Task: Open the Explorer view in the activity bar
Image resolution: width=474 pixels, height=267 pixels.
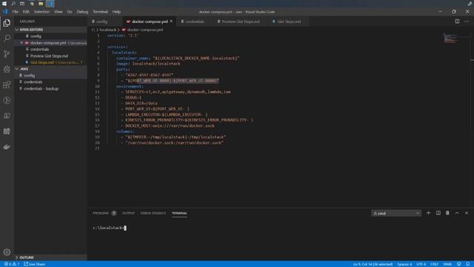Action: tap(7, 23)
